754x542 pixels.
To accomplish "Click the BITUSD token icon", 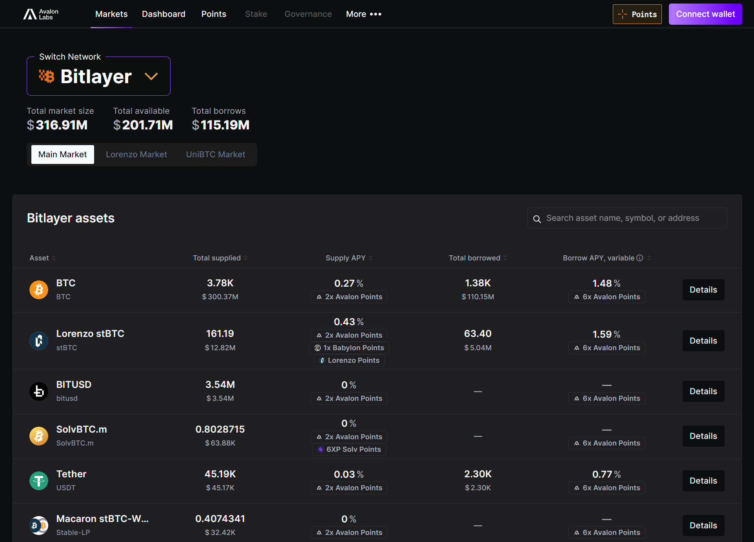I will coord(39,391).
